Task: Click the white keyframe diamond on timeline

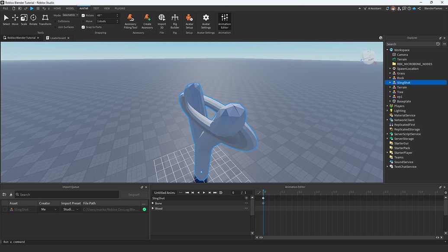Action: tap(263, 198)
